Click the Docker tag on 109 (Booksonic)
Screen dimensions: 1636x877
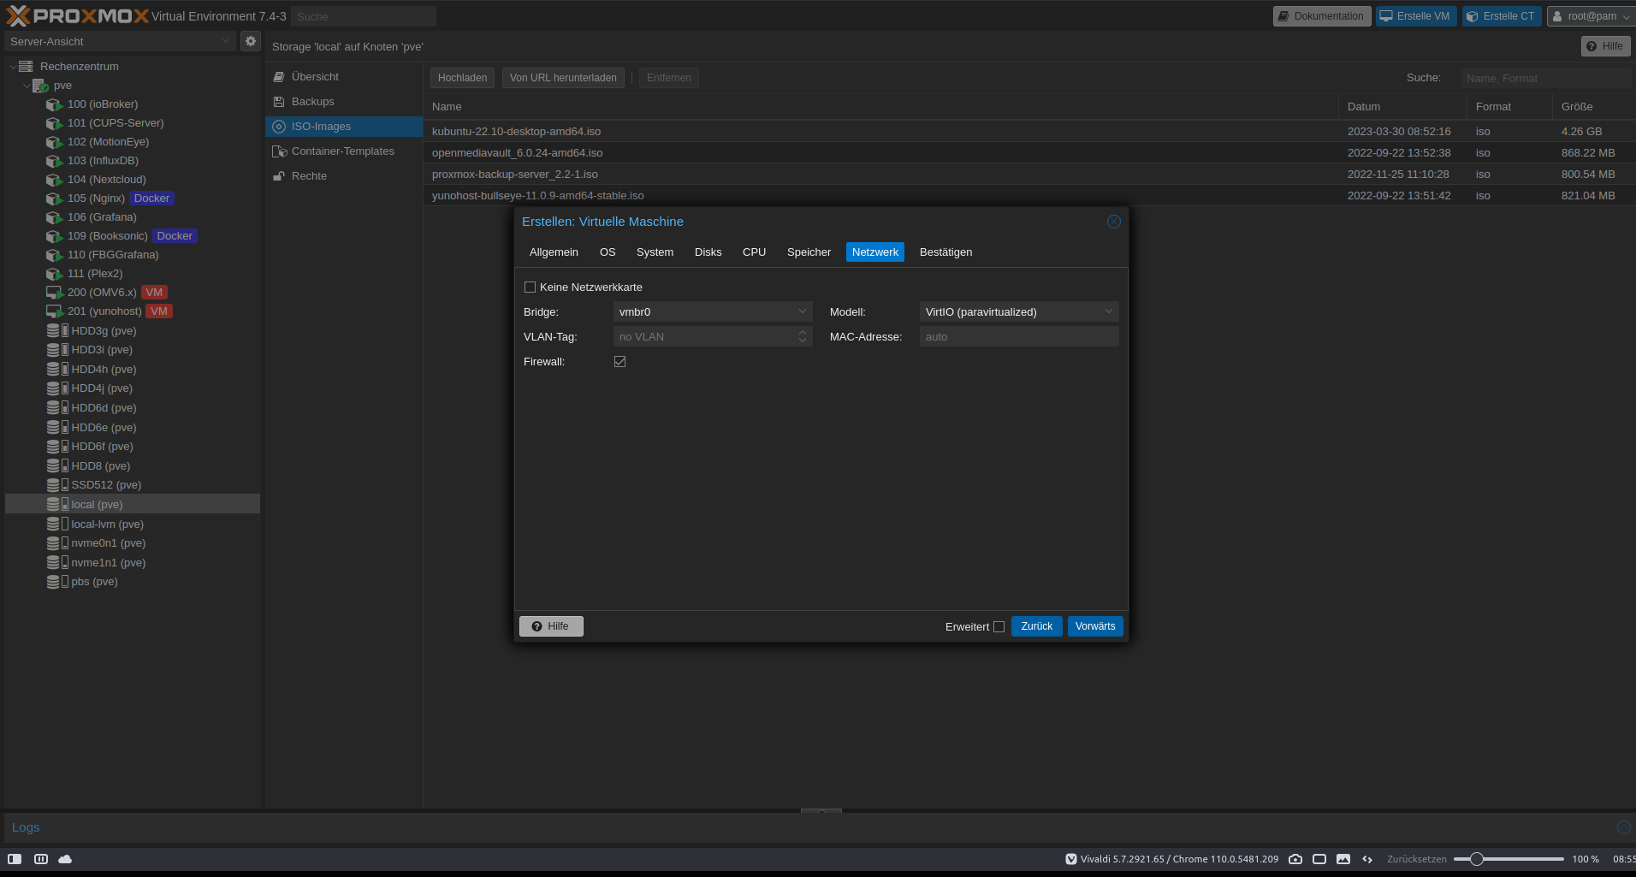(175, 236)
